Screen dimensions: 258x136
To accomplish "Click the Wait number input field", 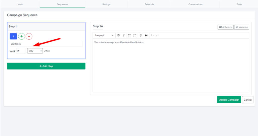I will (x=21, y=51).
